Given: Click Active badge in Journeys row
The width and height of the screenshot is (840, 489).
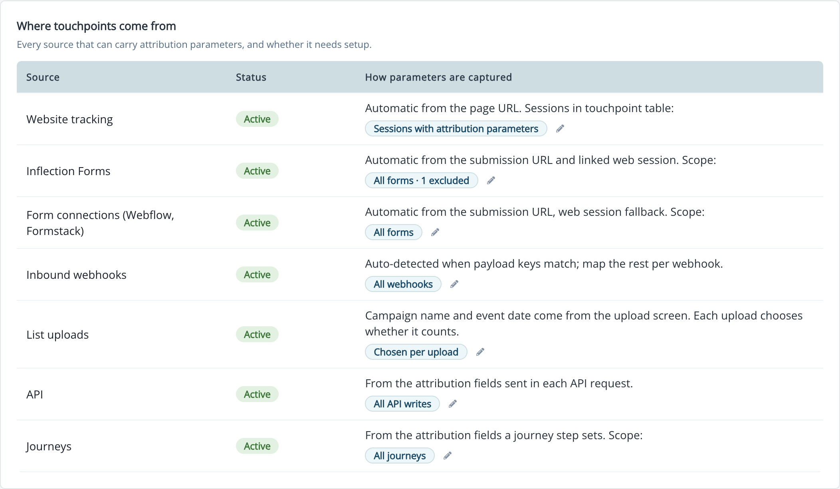Looking at the screenshot, I should (257, 446).
